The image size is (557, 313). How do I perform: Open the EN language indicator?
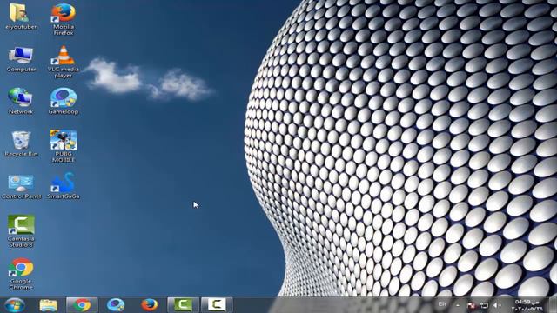coord(442,304)
